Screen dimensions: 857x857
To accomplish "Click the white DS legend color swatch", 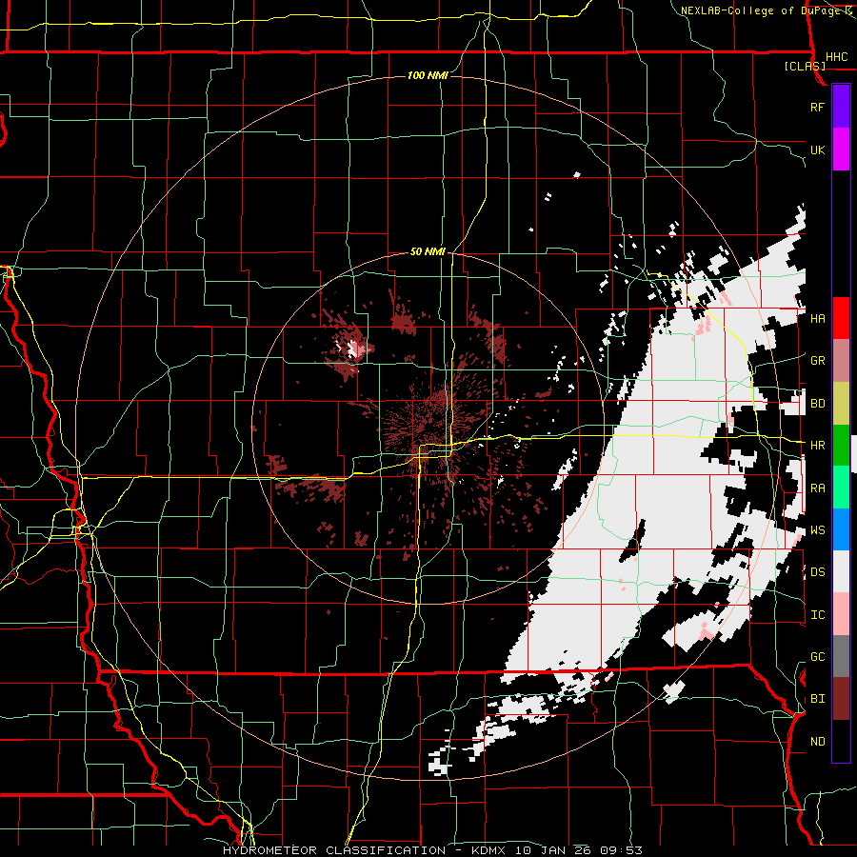I will 841,571.
